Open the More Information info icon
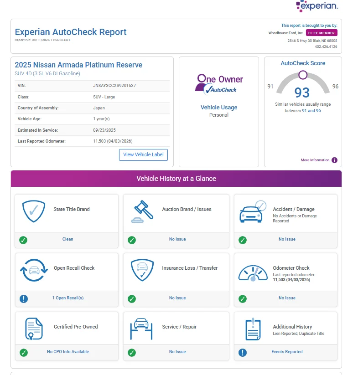358x375 pixels. click(x=334, y=160)
